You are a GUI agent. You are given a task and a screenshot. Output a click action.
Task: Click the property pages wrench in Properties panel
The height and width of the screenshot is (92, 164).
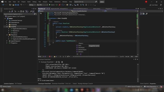point(147,14)
